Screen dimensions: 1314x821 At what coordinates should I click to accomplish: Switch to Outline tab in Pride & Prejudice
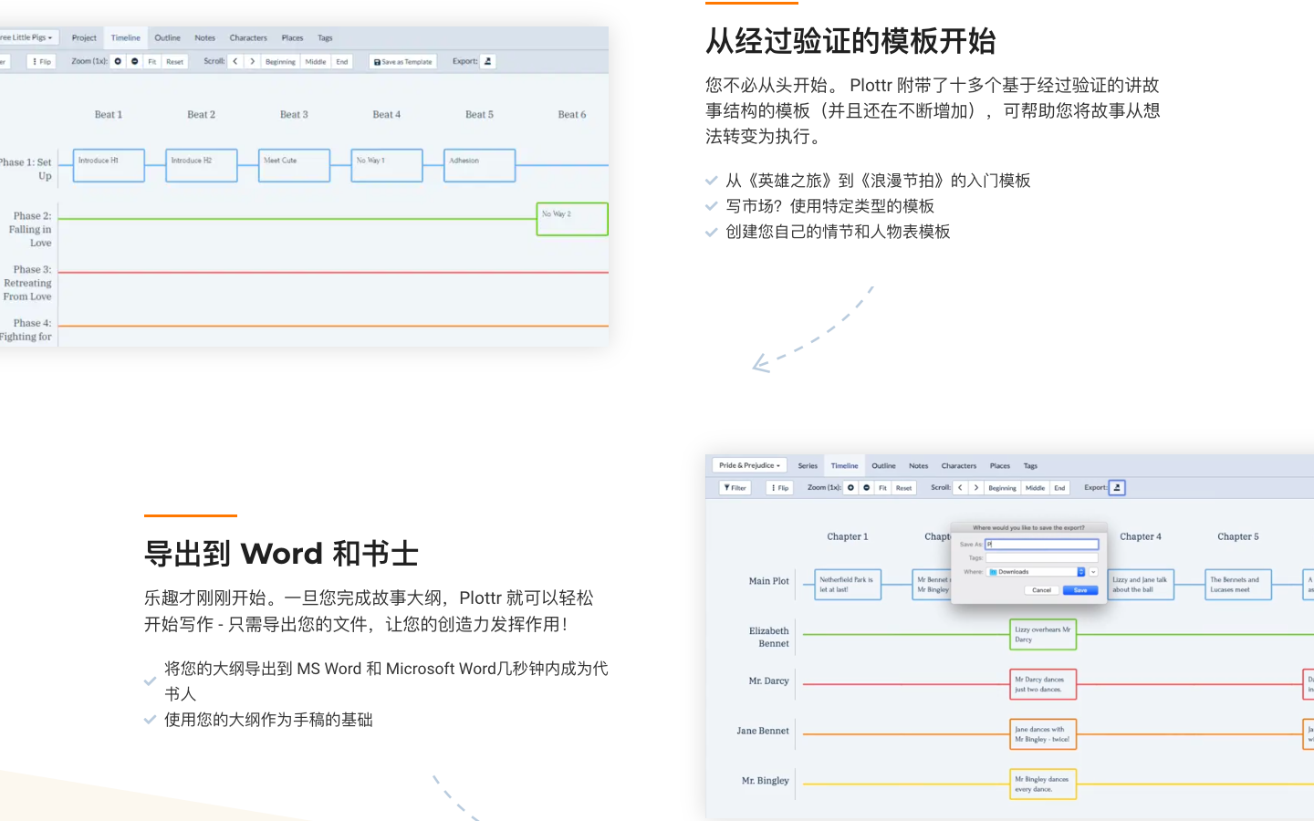[883, 466]
